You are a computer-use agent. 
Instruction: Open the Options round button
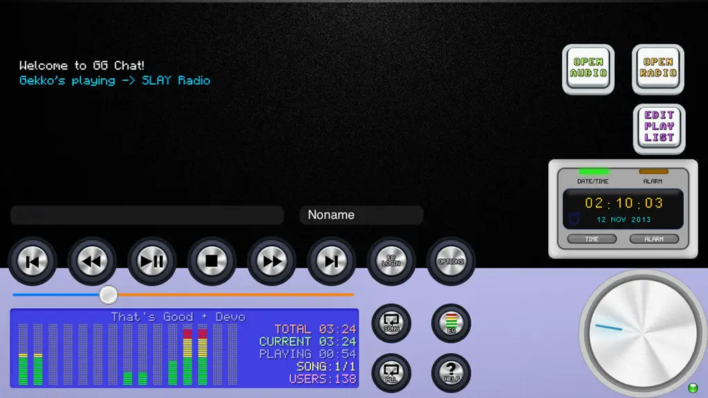tap(451, 261)
